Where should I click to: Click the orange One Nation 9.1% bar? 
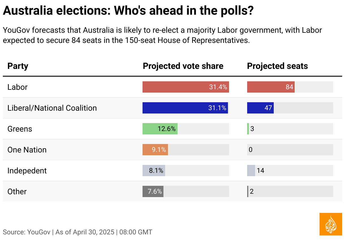coord(155,150)
